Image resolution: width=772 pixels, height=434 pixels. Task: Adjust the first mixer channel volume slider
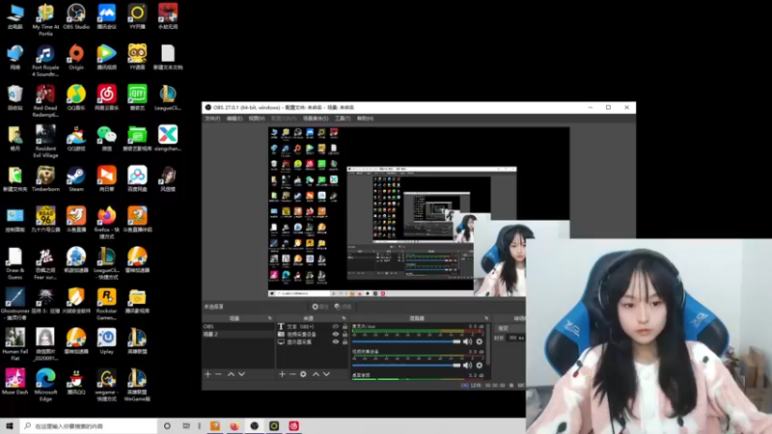(x=406, y=341)
